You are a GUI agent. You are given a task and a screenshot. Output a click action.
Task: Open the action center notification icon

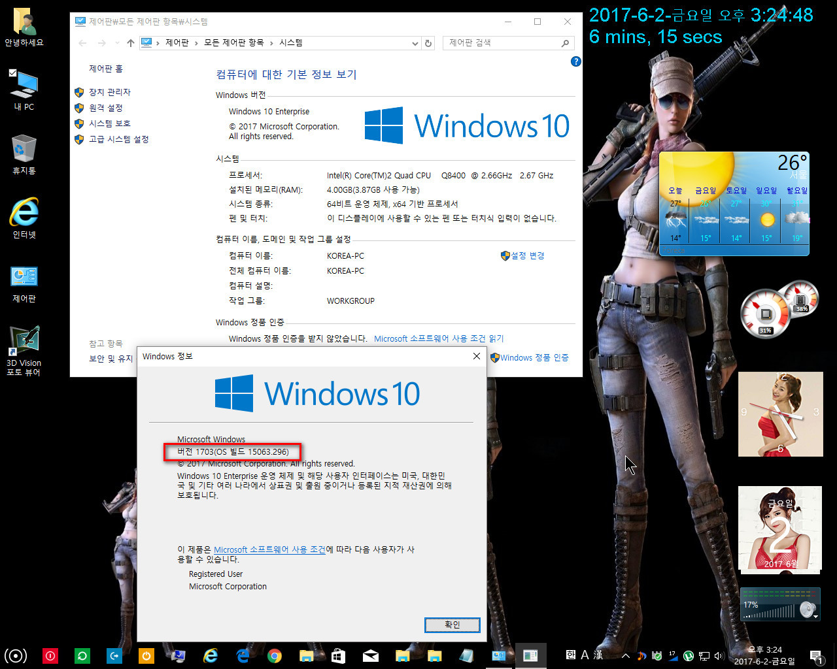pyautogui.click(x=816, y=656)
